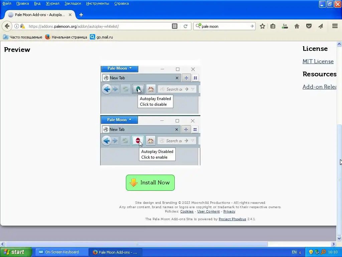Click the EN language indicator
Screen dimensions: 342x257
(x=294, y=252)
